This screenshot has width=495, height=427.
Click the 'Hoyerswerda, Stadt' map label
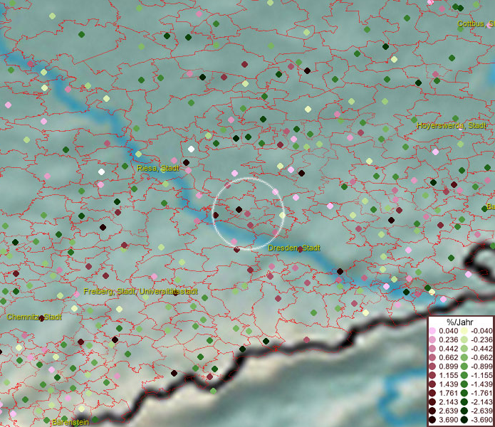(x=452, y=125)
